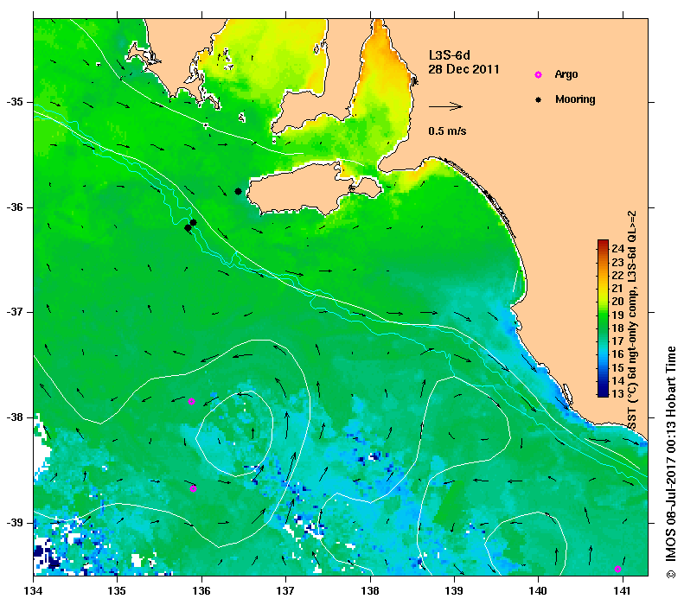Image resolution: width=684 pixels, height=605 pixels.
Task: Click the date "28 Dec 2011"
Action: 463,69
